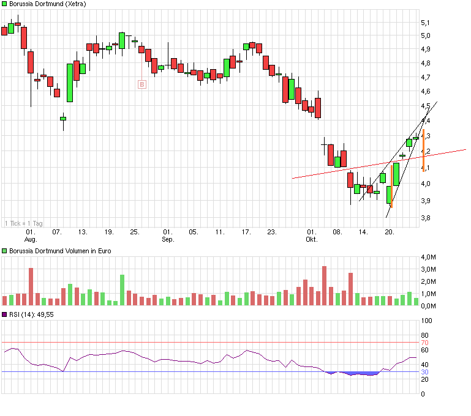Image resolution: width=471 pixels, height=416 pixels.
Task: Click the '08.' date axis label
Action: (x=337, y=232)
